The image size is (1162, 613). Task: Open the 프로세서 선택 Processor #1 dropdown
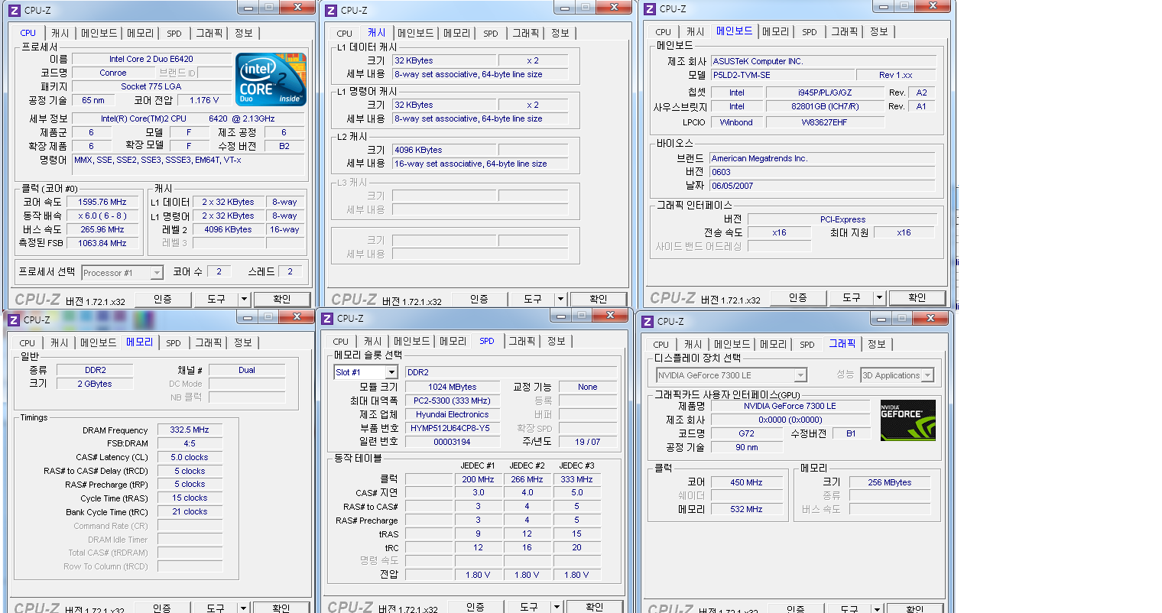click(x=122, y=273)
